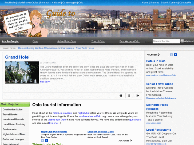Open the guestbook link
The height and width of the screenshot is (145, 194).
click(135, 119)
